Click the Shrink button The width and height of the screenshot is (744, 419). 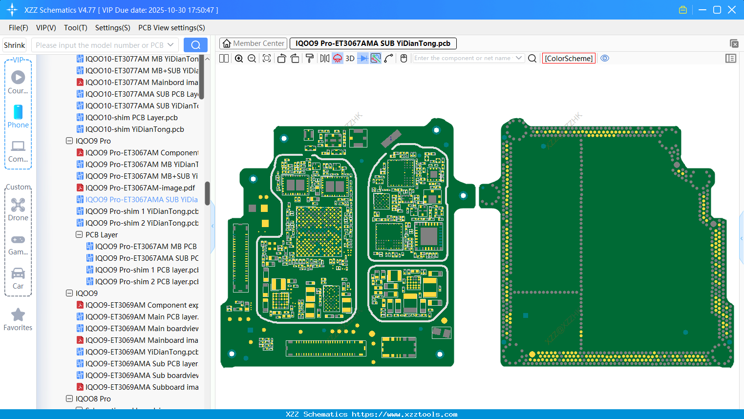[15, 45]
